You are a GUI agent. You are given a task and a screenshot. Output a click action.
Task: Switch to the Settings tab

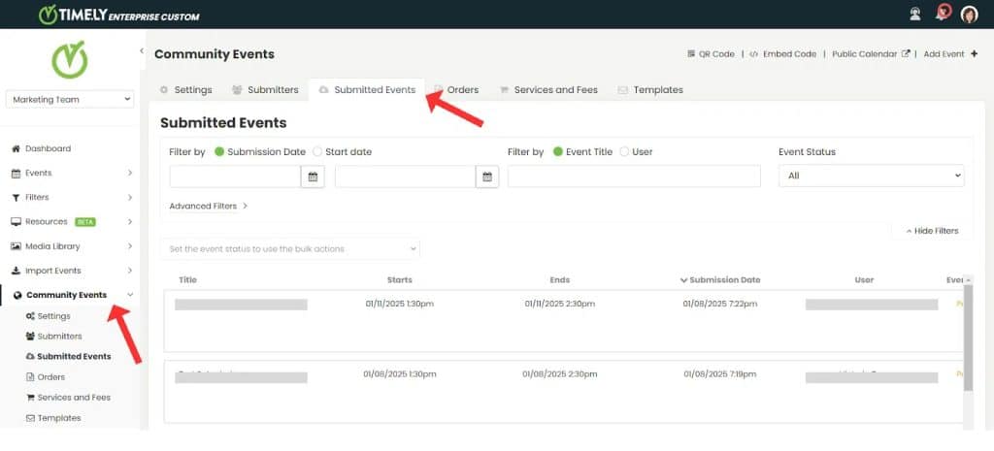pyautogui.click(x=185, y=90)
